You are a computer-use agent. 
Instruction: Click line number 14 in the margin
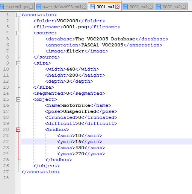[x=6, y=93]
